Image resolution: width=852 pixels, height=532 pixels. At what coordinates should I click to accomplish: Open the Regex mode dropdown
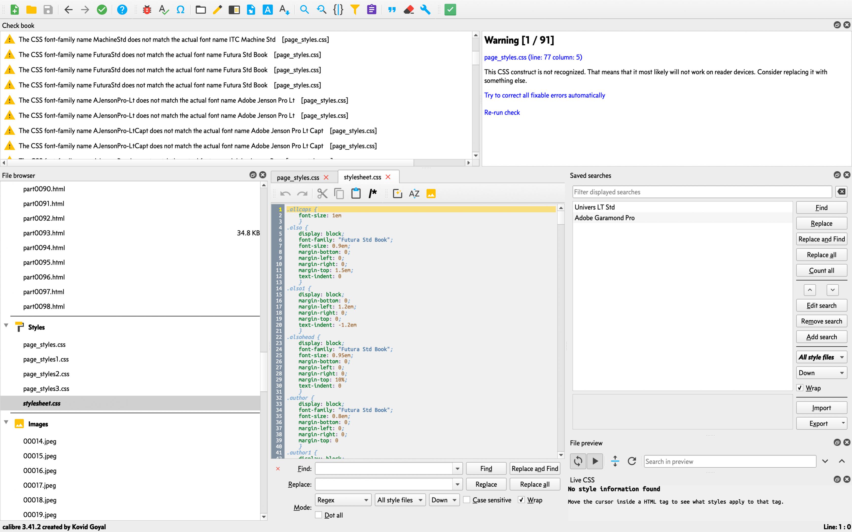(x=343, y=500)
